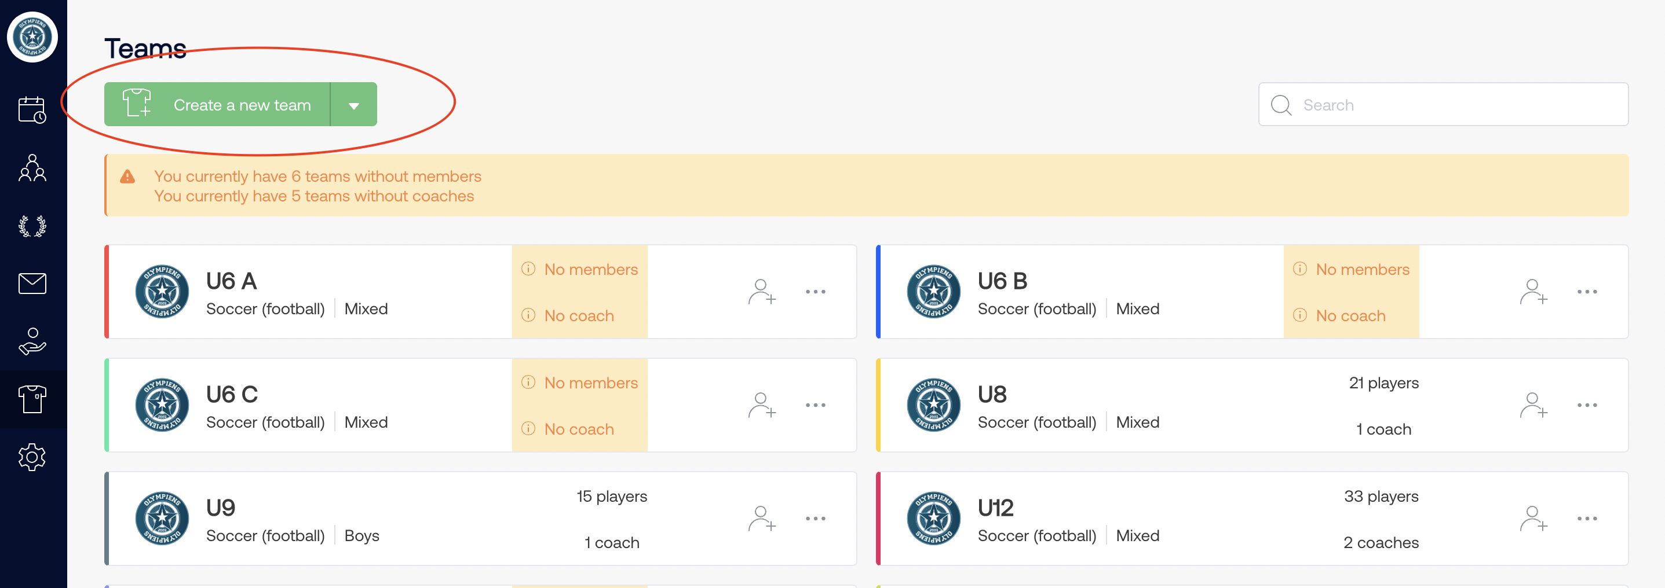Open the mail envelope sidebar icon
Screen dimensions: 1665x588
pyautogui.click(x=32, y=284)
